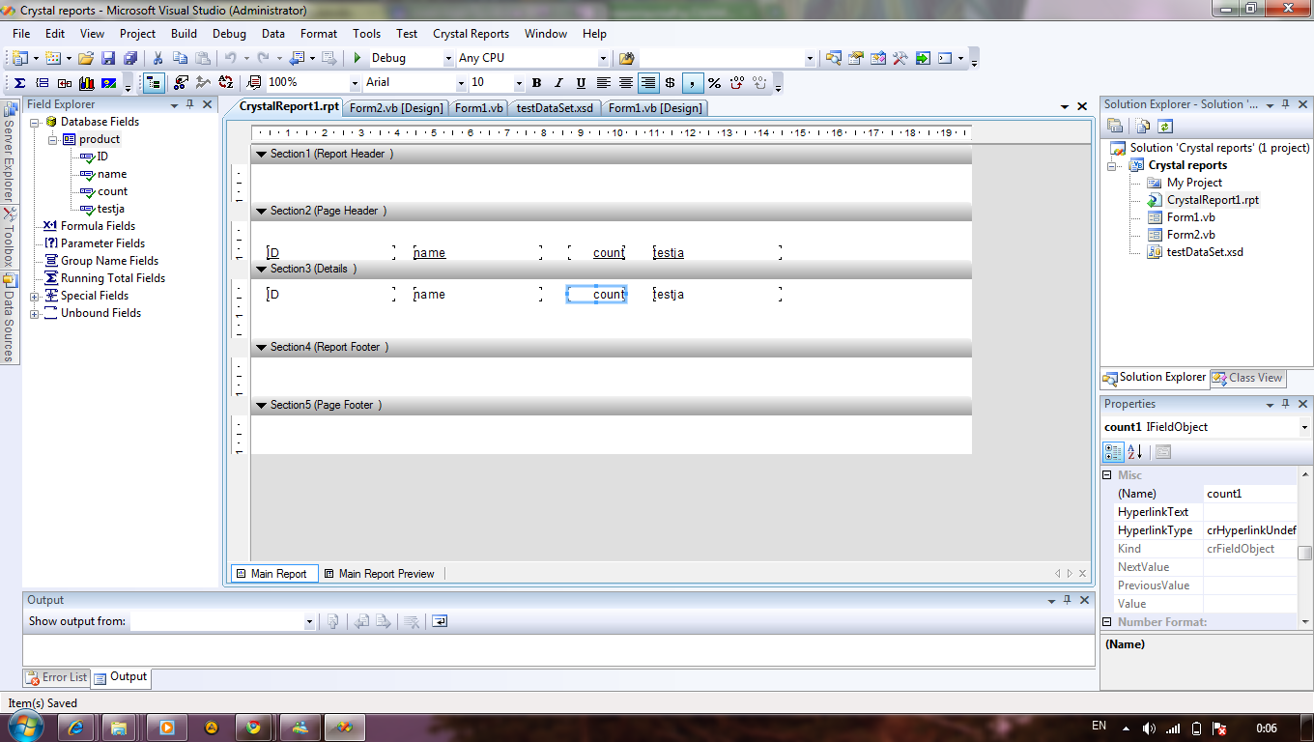Apply currency symbol format

(x=670, y=83)
